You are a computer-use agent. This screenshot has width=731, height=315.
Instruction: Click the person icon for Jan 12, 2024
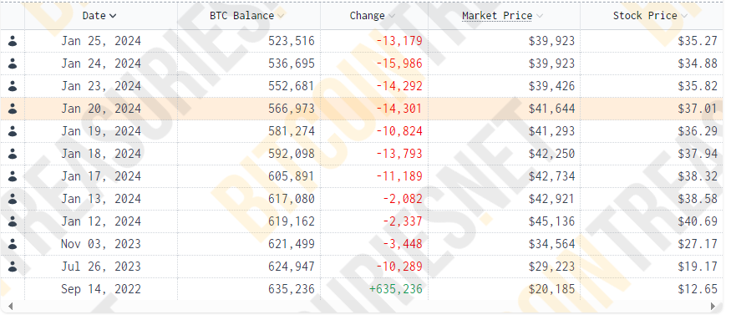point(13,221)
